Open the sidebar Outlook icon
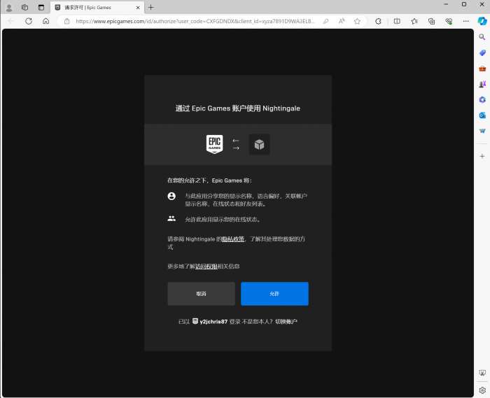 (x=482, y=115)
